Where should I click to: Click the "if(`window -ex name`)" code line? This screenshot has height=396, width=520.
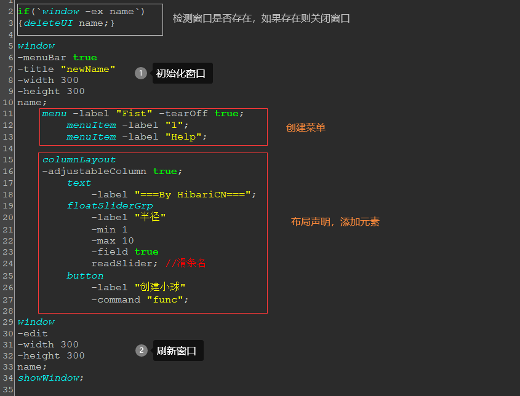tap(81, 12)
